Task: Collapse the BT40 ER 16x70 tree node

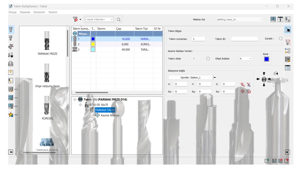Action: [80, 105]
